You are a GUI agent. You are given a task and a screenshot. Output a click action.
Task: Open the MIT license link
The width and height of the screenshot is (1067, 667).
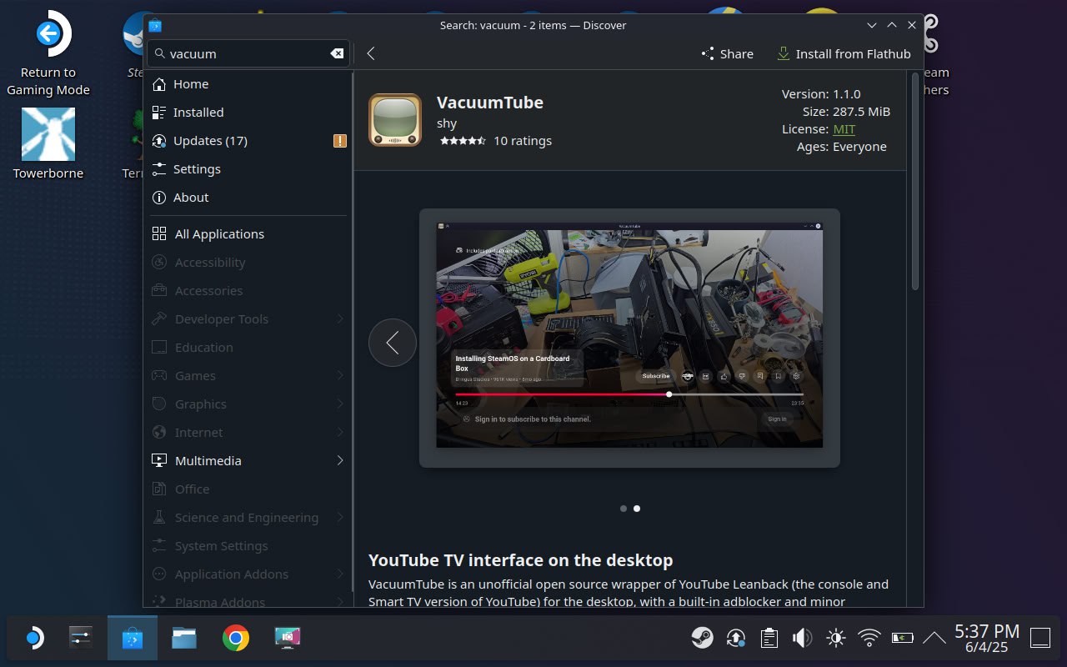844,129
